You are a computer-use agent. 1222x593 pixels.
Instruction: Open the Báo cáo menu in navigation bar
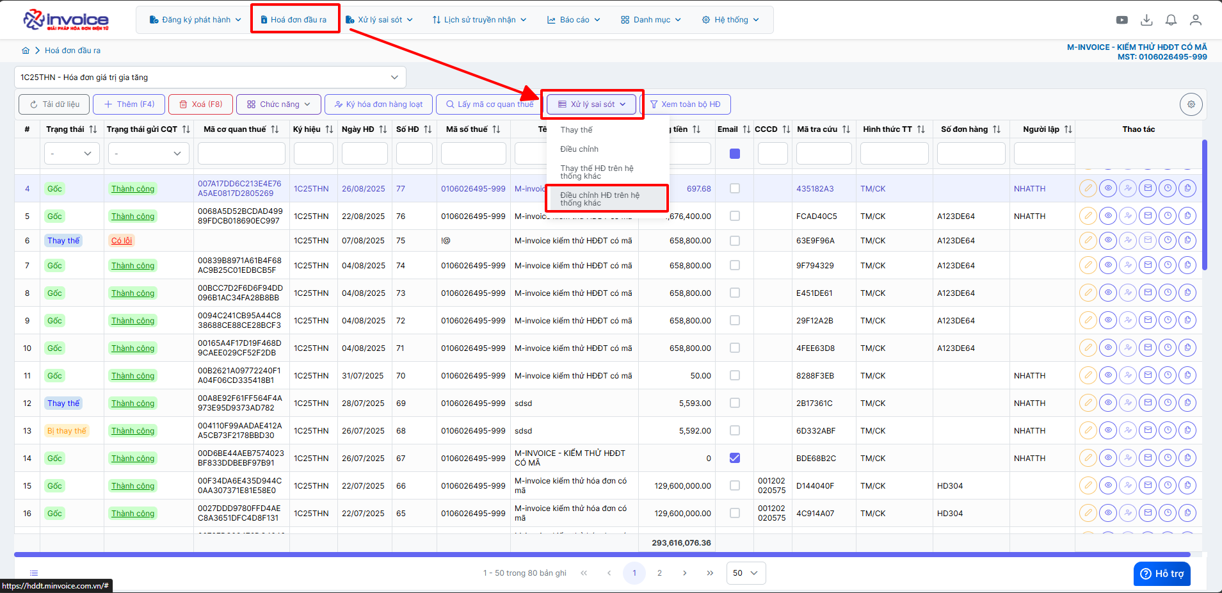[574, 20]
